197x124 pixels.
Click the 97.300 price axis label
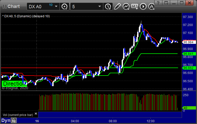click(x=188, y=17)
